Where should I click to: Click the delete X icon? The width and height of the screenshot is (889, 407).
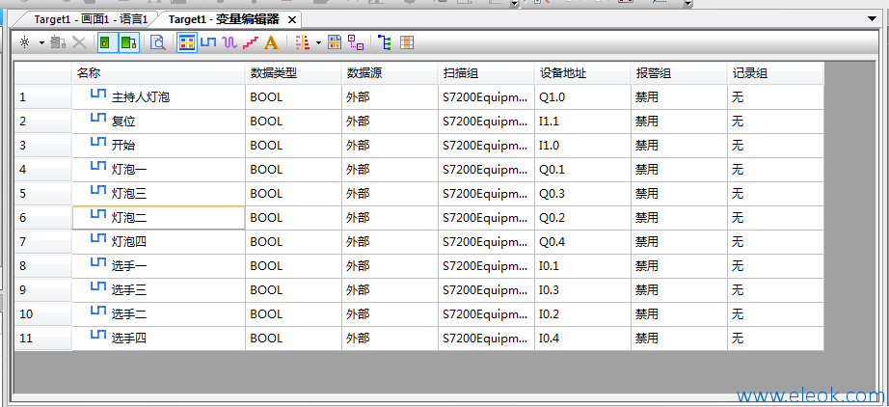click(x=79, y=42)
